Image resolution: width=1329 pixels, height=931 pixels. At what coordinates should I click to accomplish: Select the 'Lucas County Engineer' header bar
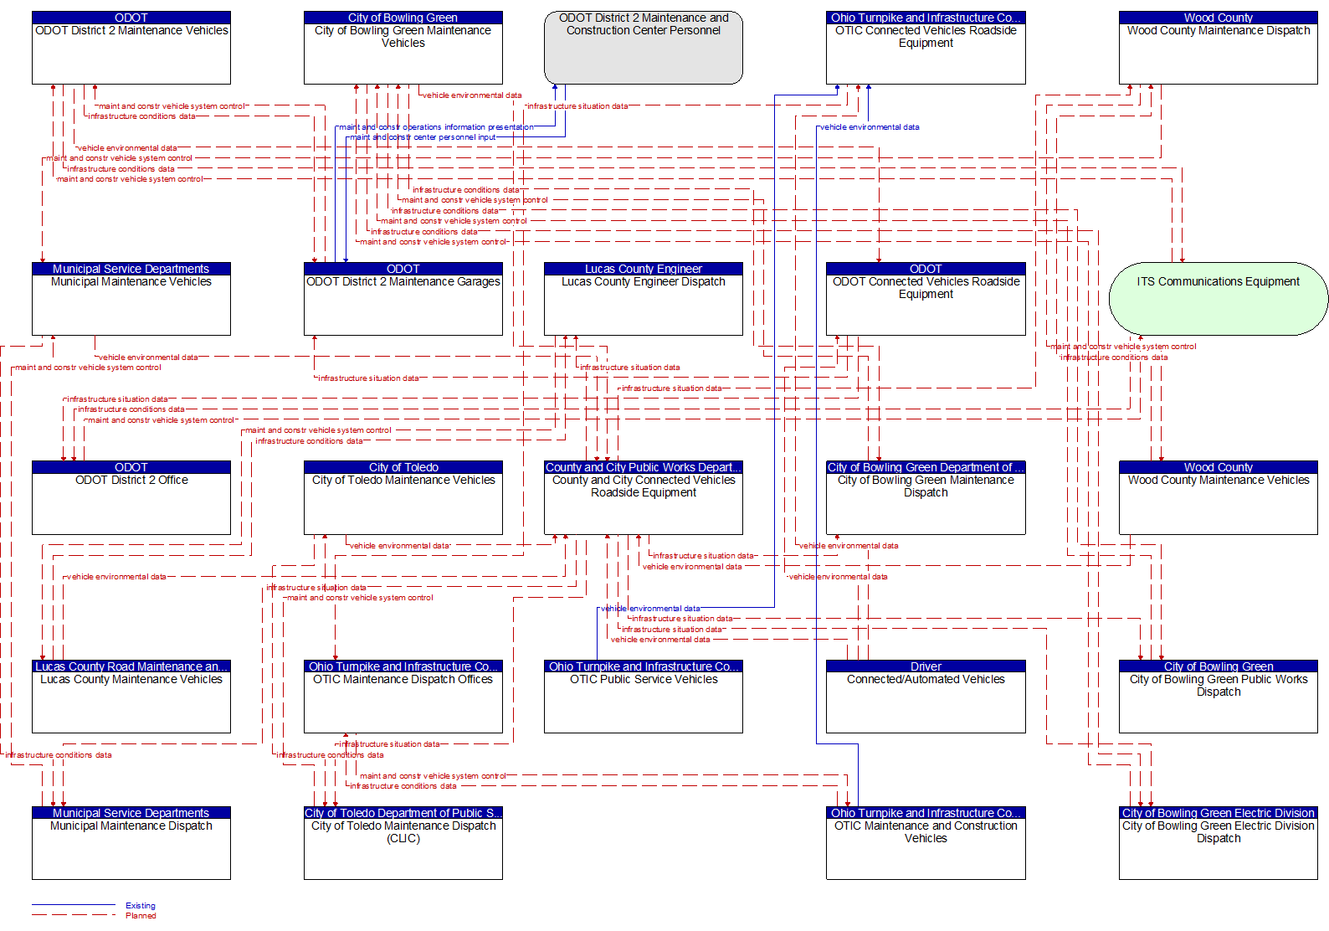click(x=644, y=269)
